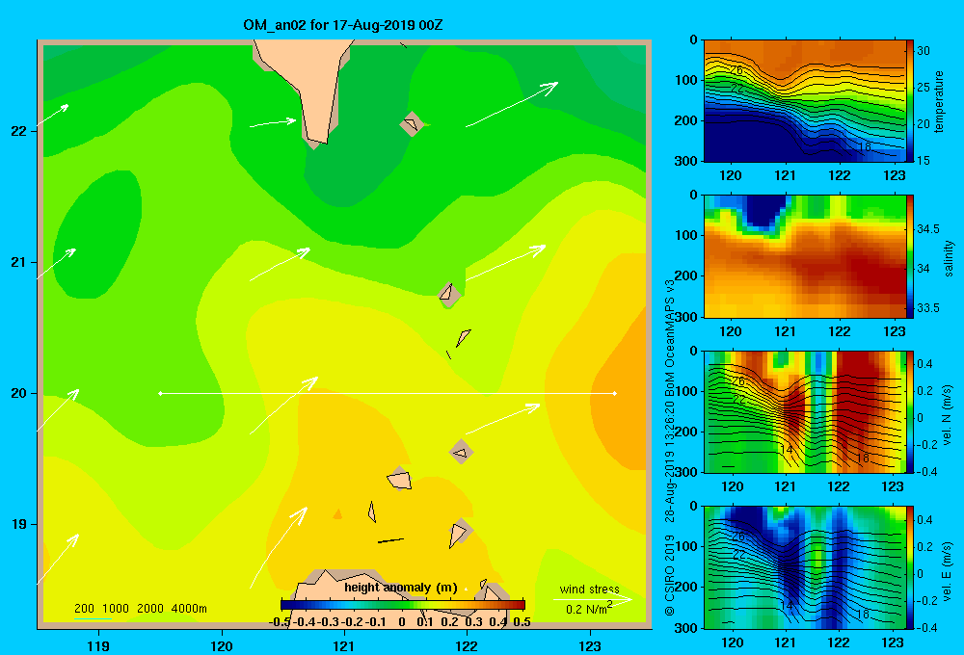Open the temperature depth section panel
This screenshot has height=655, width=964.
click(804, 101)
